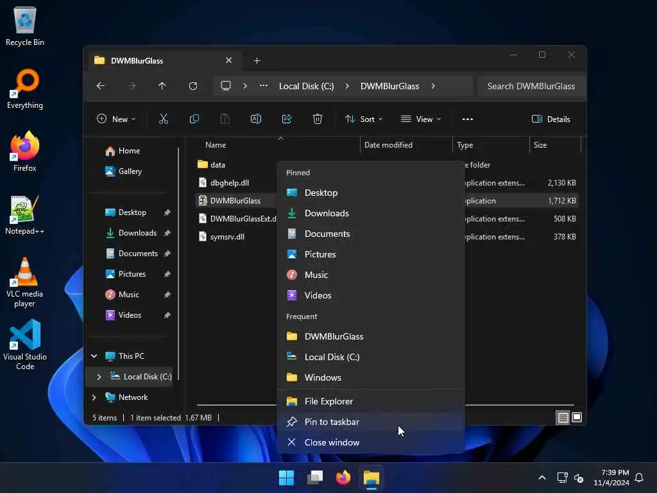Click the Search DWMBlurGlass box
This screenshot has width=657, height=493.
click(x=531, y=87)
